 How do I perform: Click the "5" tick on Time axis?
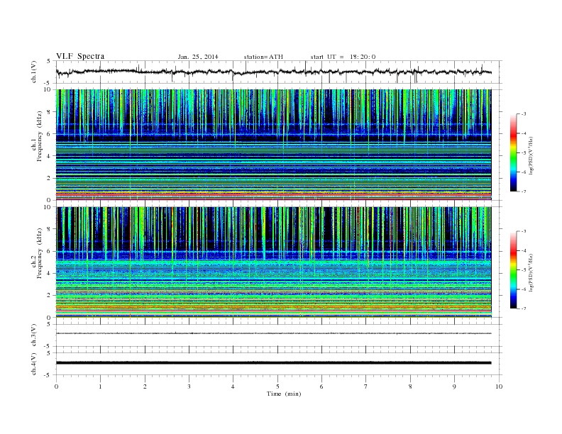coord(277,386)
